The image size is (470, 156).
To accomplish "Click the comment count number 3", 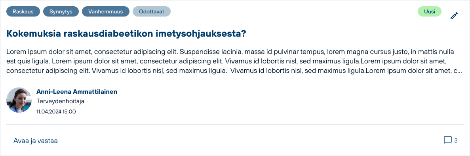I will [x=456, y=141].
